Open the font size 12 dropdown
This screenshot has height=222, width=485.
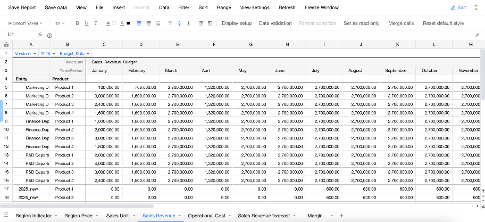(60, 23)
